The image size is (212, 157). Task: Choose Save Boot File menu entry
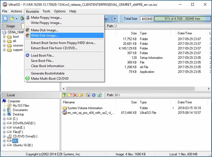(x=64, y=60)
